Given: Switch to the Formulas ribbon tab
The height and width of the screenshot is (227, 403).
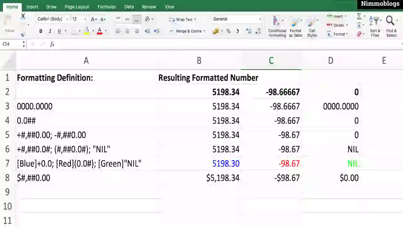Looking at the screenshot, I should tap(107, 7).
